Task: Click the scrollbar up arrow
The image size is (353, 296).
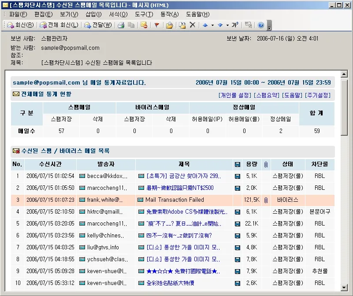Action: click(x=344, y=74)
